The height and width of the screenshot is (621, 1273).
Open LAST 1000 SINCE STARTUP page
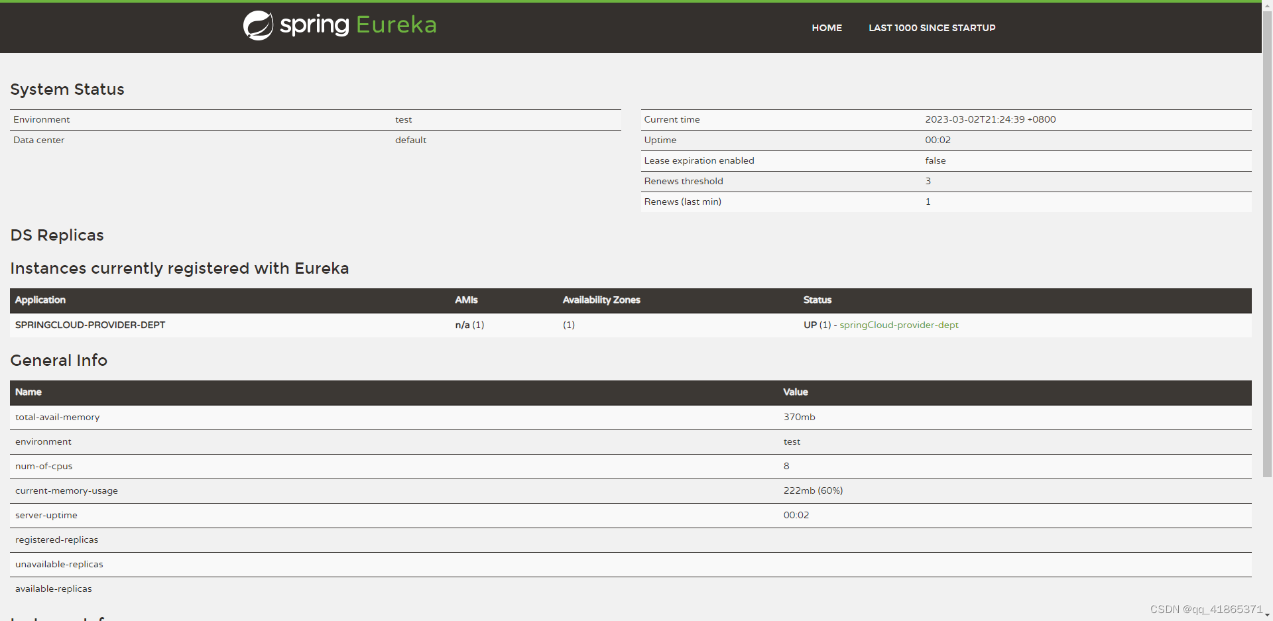pyautogui.click(x=932, y=28)
